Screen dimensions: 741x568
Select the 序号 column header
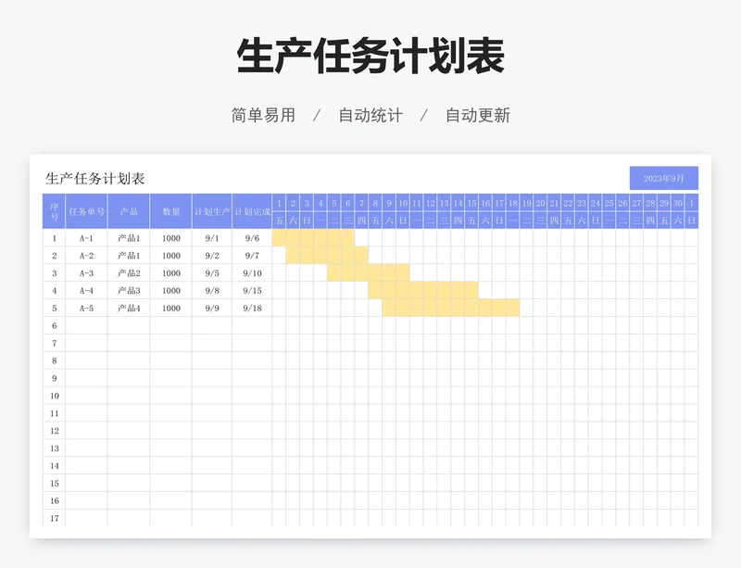(54, 211)
